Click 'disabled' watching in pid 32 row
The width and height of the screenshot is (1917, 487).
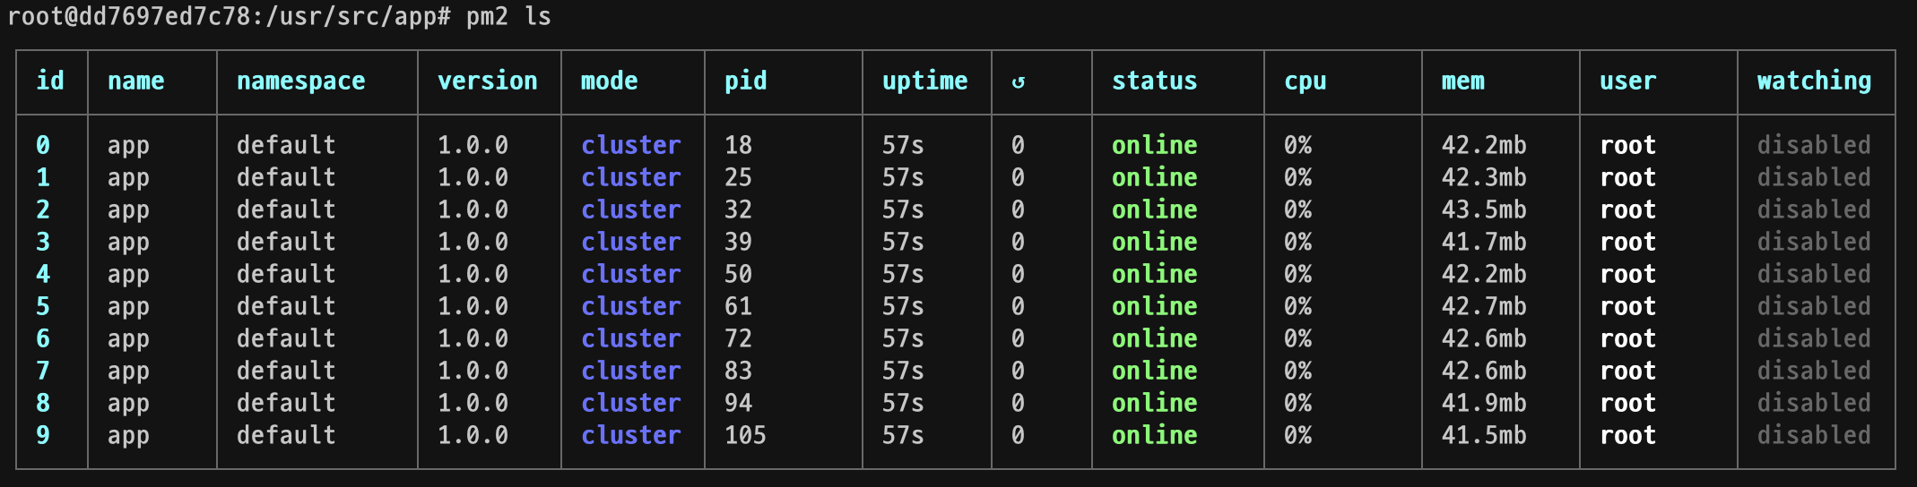(1815, 209)
